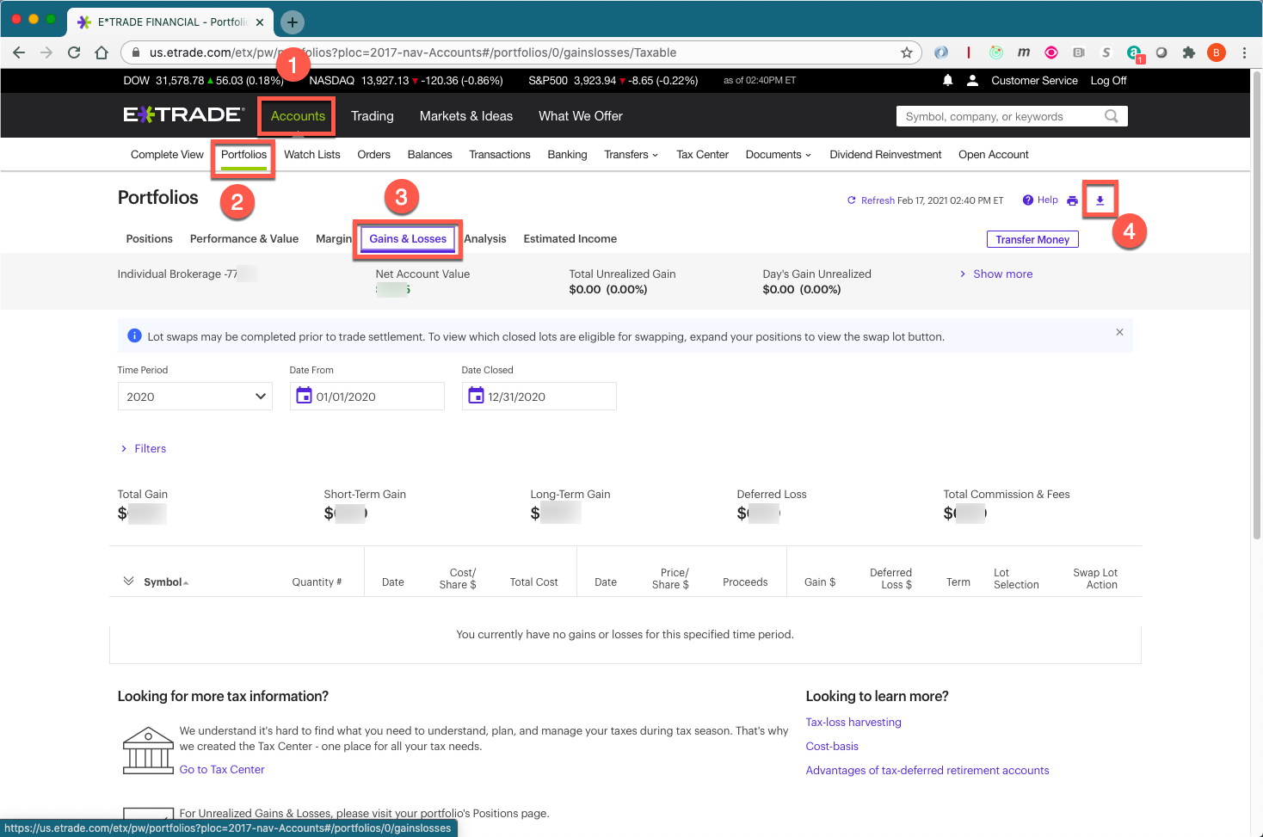
Task: Open Advantages of tax-deferred retirement accounts link
Action: point(927,771)
